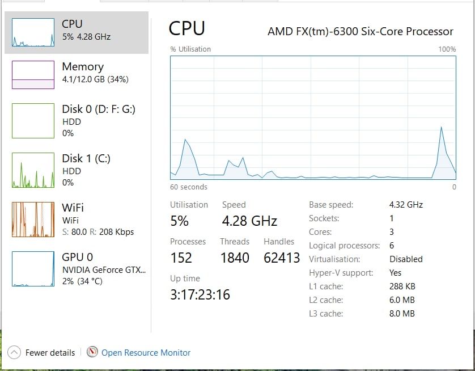Viewport: 475px width, 371px height.
Task: Collapse view using Fewer details label
Action: point(50,353)
